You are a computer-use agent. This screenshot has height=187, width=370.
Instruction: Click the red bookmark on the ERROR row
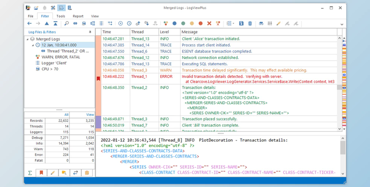click(x=98, y=79)
